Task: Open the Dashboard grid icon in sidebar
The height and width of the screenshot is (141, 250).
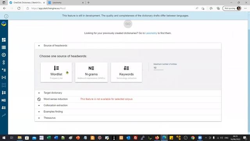Action: [x=4, y=40]
